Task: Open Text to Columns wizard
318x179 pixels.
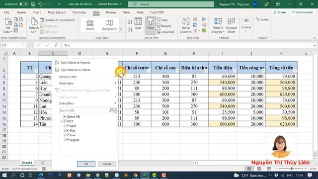Action: [x=185, y=25]
